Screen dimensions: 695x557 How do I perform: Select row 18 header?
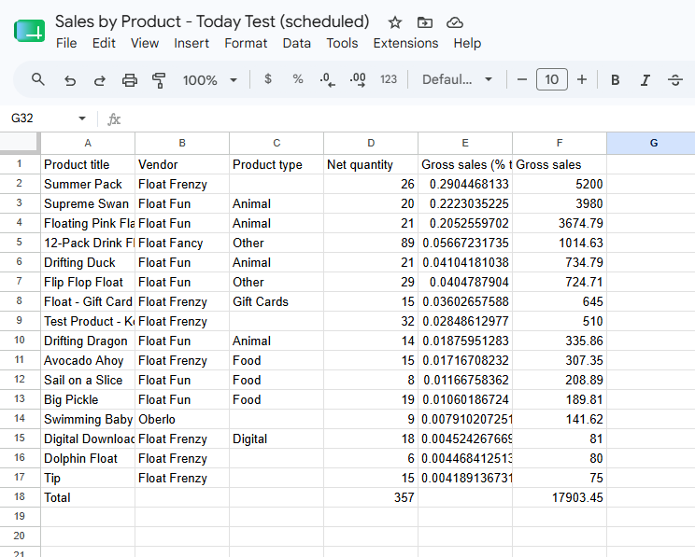tap(20, 496)
